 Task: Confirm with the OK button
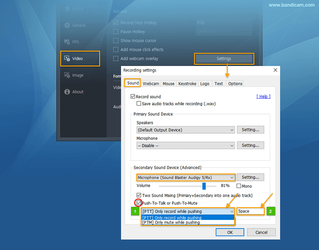(230, 233)
